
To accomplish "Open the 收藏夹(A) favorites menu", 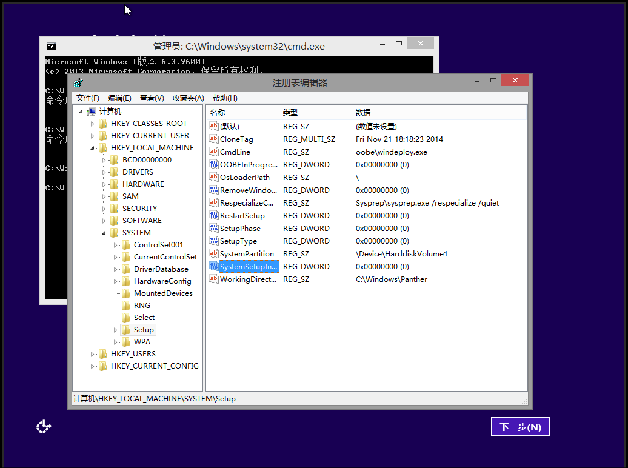I will point(188,98).
